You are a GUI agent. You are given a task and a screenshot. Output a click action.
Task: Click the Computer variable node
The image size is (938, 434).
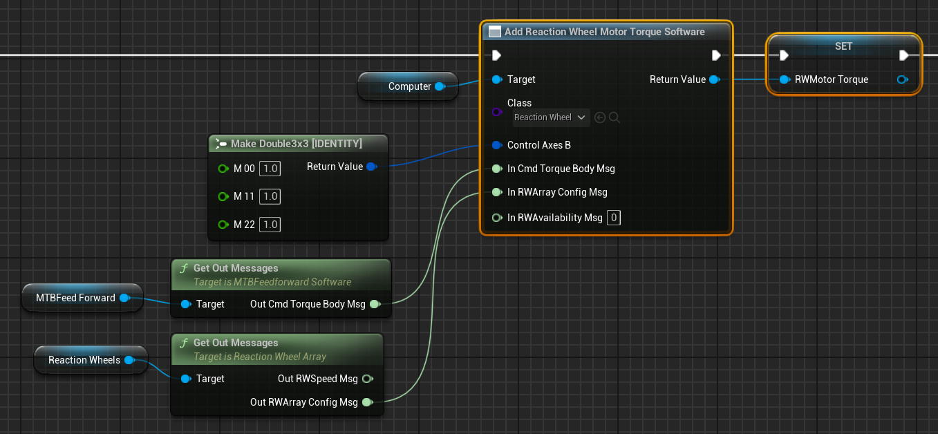coord(409,86)
